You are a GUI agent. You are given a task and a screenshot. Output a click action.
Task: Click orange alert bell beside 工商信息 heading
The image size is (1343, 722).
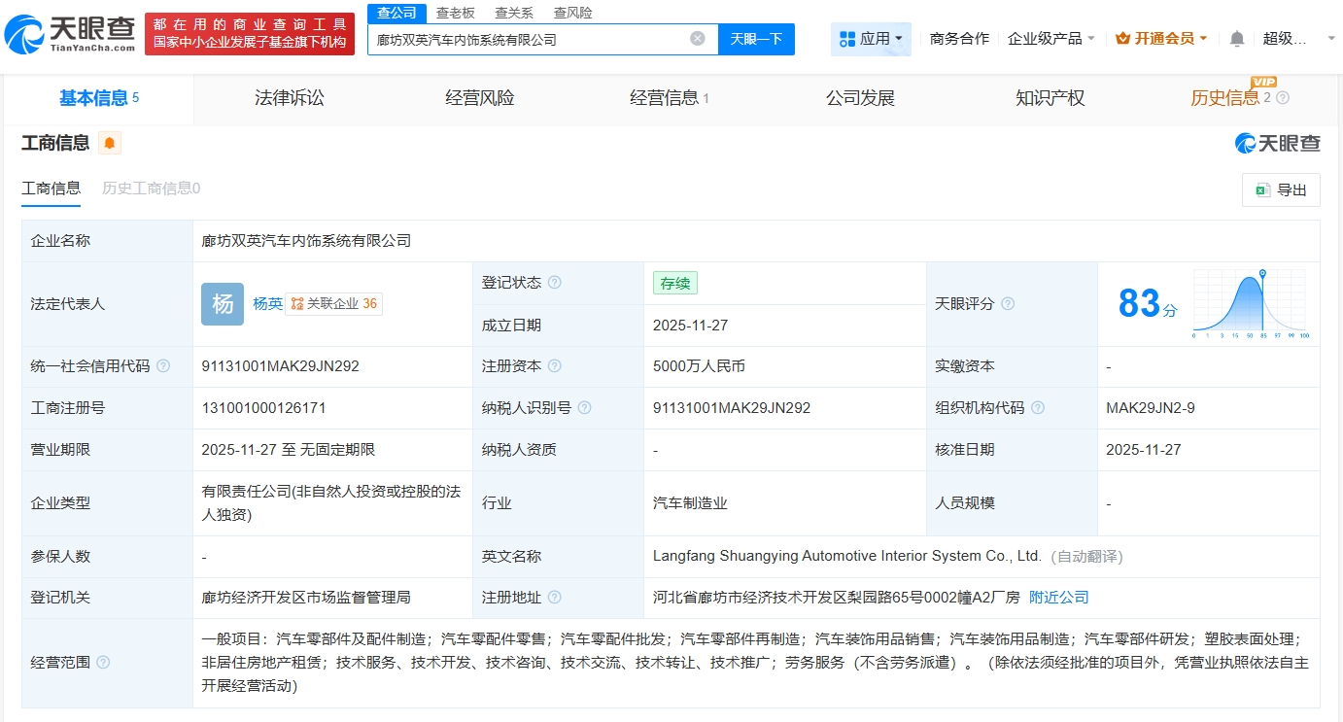click(110, 144)
